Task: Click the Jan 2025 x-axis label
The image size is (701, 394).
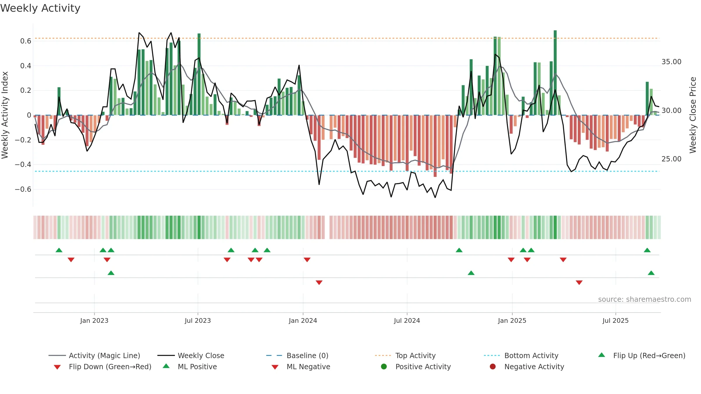Action: coord(512,320)
